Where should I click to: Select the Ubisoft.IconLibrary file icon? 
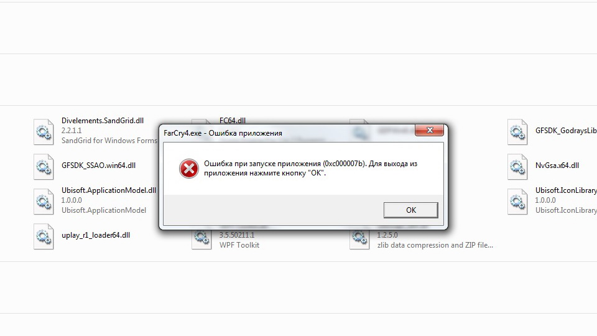pos(517,202)
